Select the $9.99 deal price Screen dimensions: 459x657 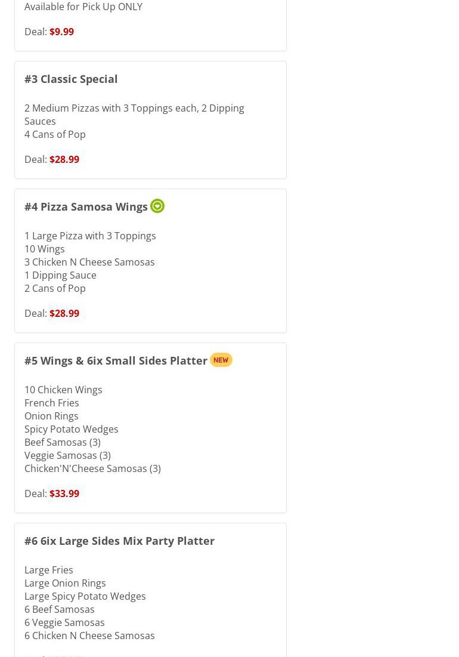click(61, 32)
